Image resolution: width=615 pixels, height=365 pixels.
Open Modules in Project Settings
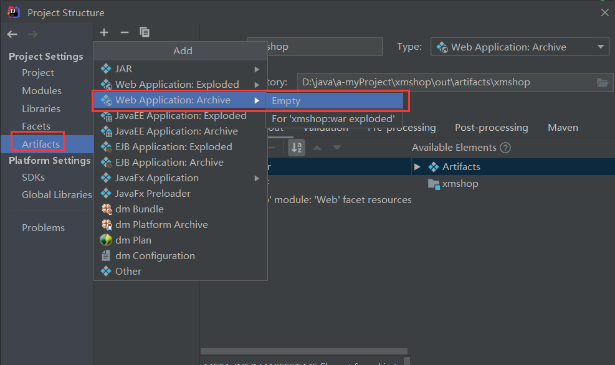(42, 90)
